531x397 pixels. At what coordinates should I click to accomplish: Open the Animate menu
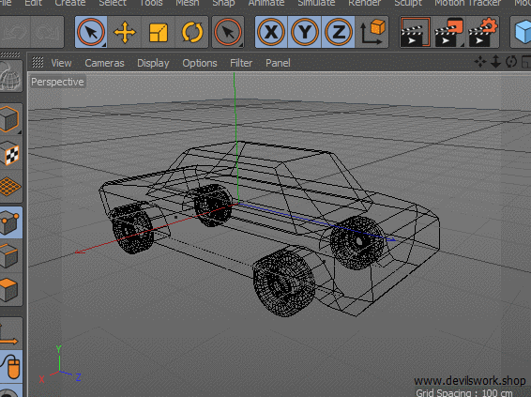[x=266, y=3]
